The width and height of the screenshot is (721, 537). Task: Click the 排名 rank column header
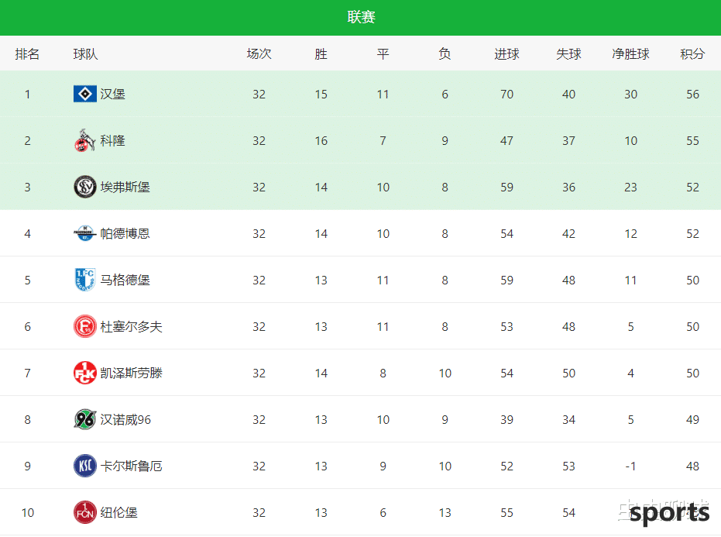[x=27, y=53]
